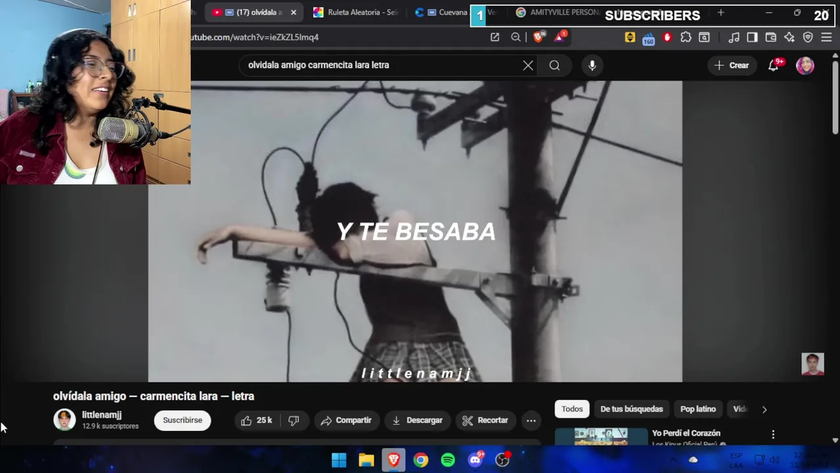Viewport: 840px width, 473px height.
Task: Click the Recortar clip button
Action: tap(485, 420)
